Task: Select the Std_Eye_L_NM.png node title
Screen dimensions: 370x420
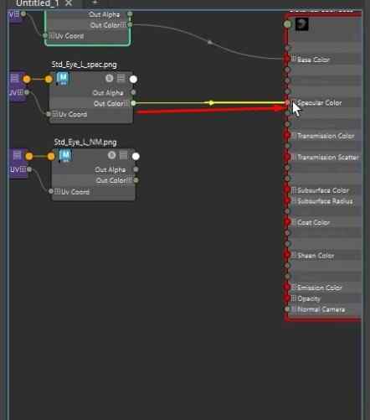Action: tap(85, 143)
